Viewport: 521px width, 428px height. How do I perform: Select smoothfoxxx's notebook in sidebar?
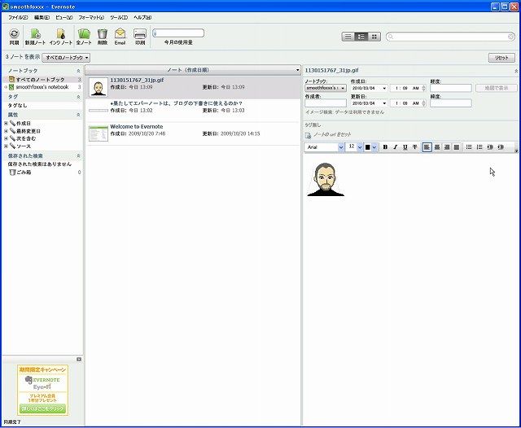[42, 87]
